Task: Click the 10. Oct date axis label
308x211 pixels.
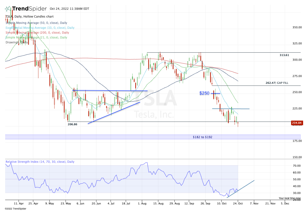Action: [222, 204]
